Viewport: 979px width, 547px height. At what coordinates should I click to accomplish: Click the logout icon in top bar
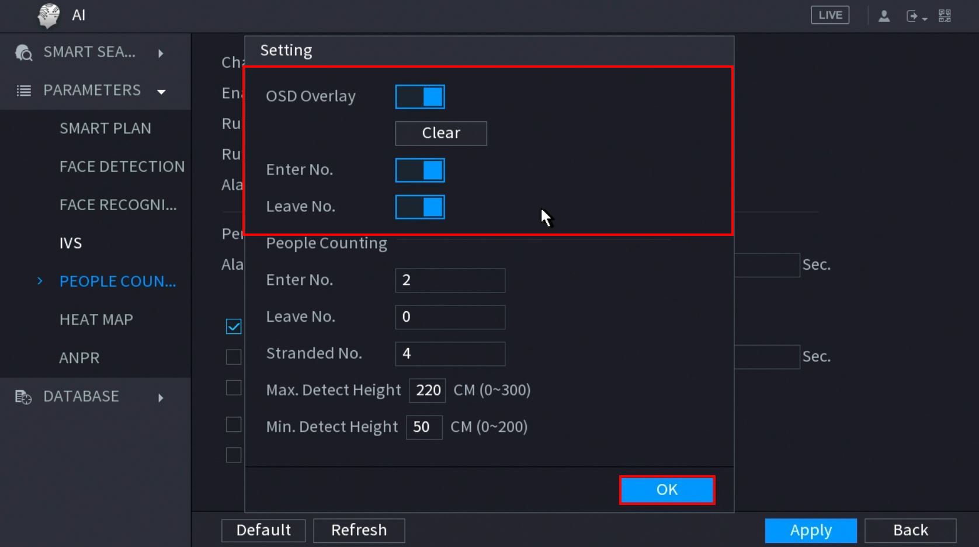click(x=912, y=16)
